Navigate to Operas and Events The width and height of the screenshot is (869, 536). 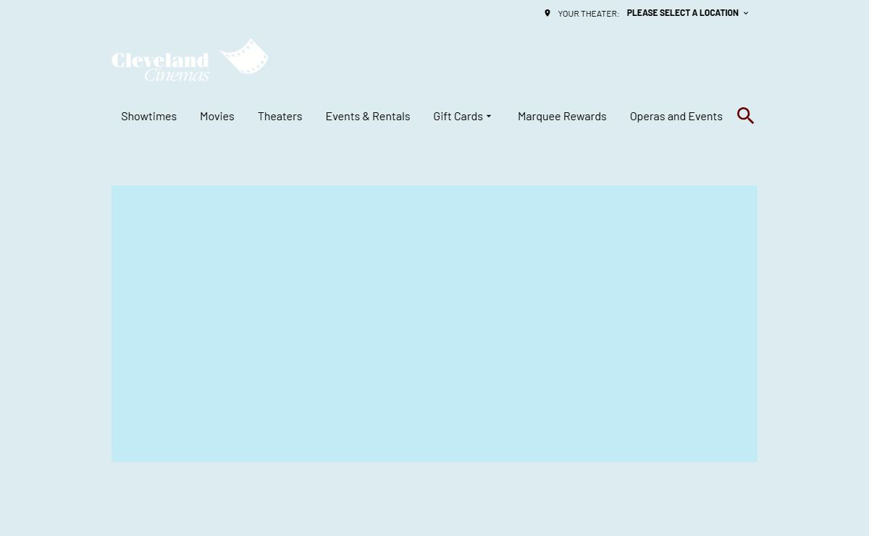click(676, 116)
